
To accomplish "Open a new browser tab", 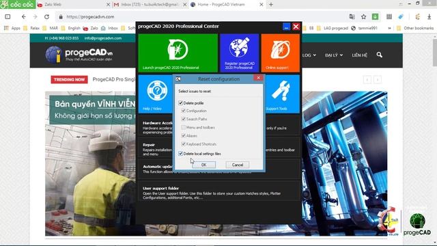I will coord(271,5).
